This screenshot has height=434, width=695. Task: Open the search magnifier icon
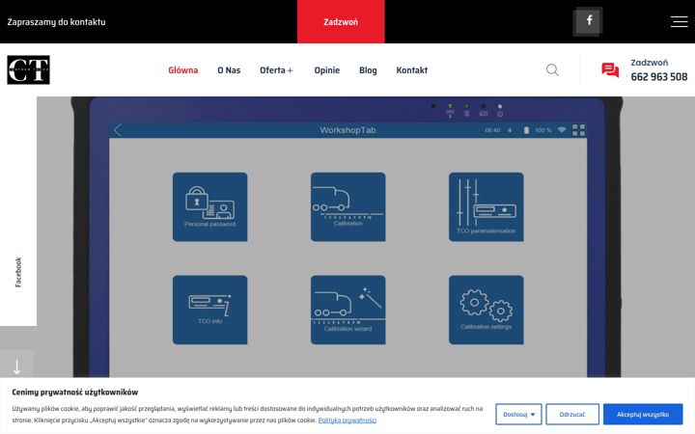click(x=552, y=70)
